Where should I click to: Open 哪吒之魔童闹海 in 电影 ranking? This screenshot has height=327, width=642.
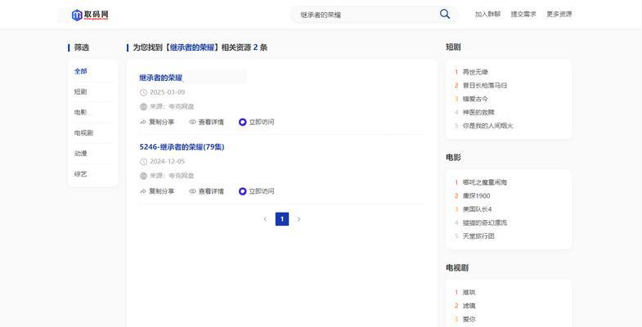(x=485, y=182)
